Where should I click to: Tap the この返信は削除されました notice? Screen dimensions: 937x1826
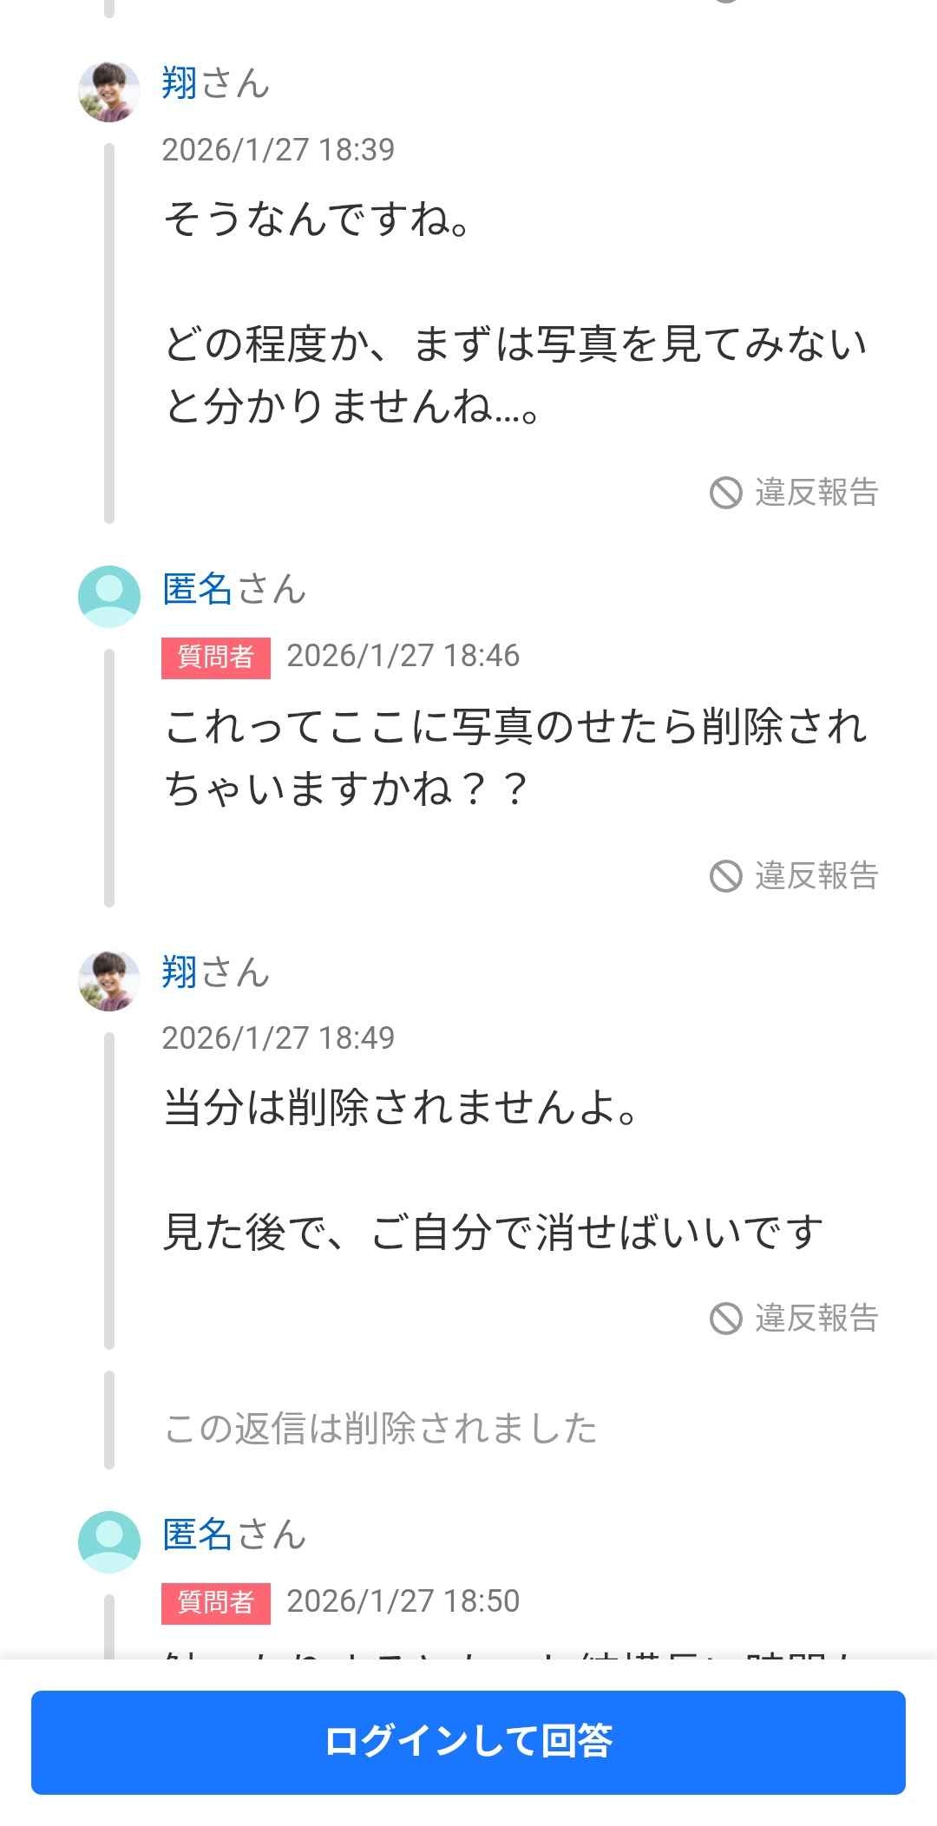point(381,1429)
